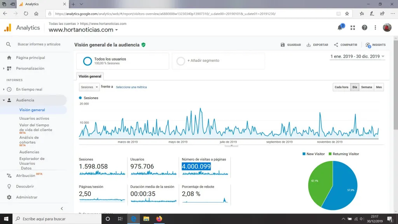The height and width of the screenshot is (224, 398).
Task: Select the Todos los usuarios segment
Action: [x=122, y=61]
